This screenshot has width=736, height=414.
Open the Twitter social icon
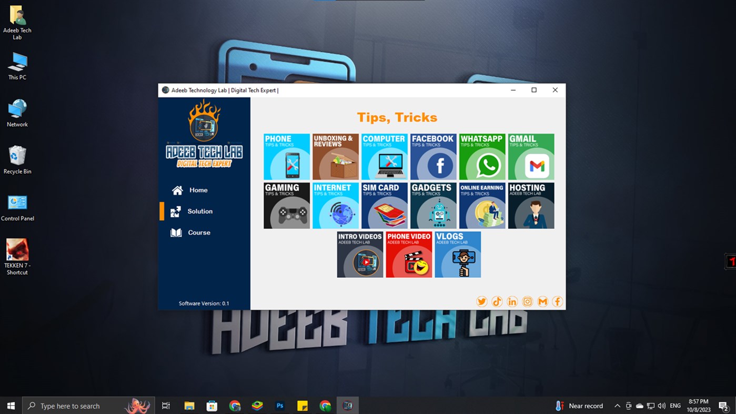pyautogui.click(x=481, y=301)
